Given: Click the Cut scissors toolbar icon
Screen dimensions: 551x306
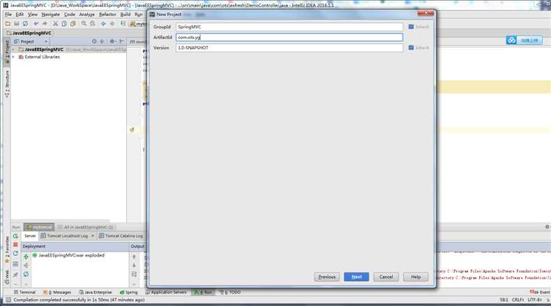Looking at the screenshot, I should coord(55,24).
